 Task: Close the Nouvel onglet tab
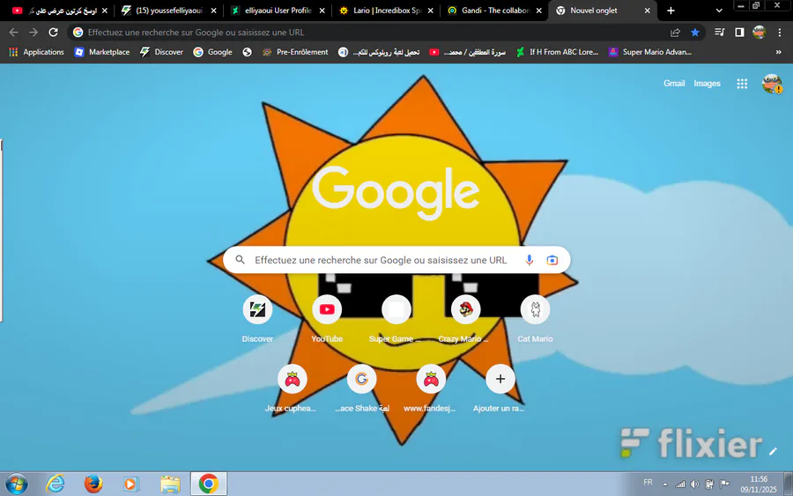[647, 11]
